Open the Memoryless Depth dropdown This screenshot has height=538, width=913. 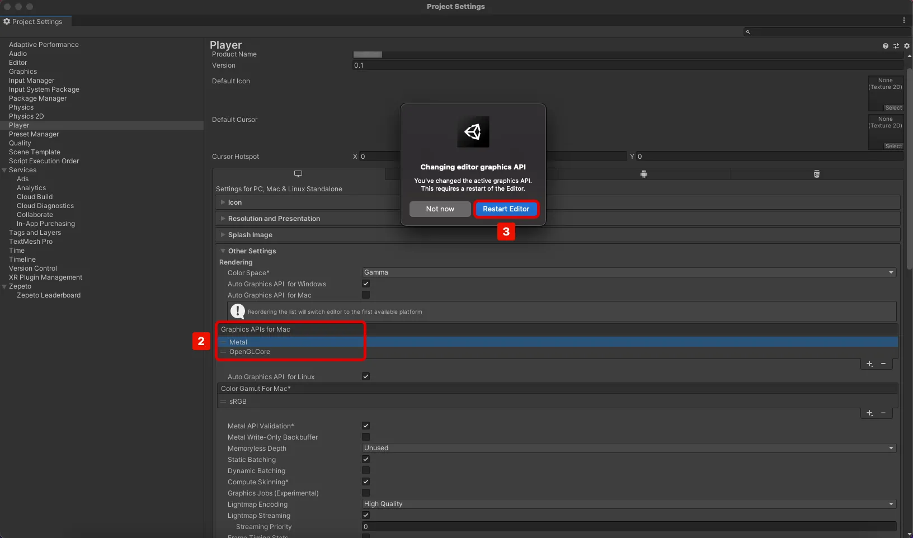point(629,448)
